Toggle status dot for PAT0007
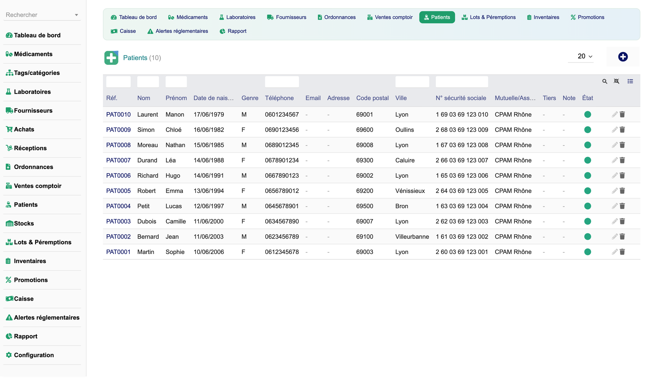The image size is (655, 378). (x=588, y=160)
